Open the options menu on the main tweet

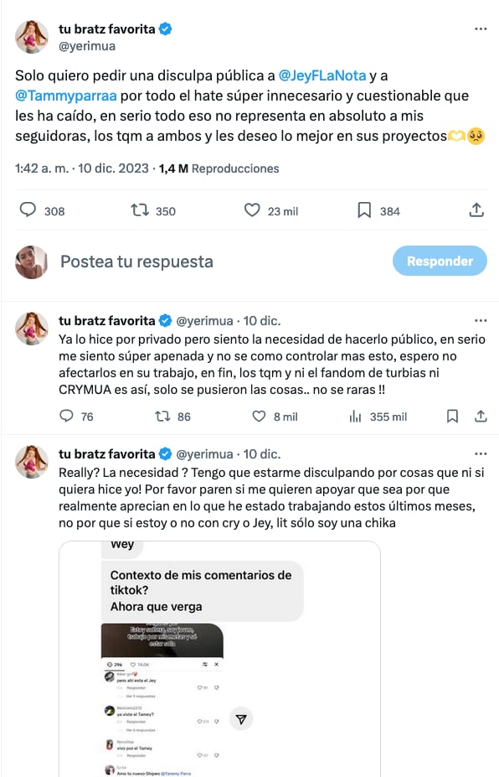coord(481,28)
